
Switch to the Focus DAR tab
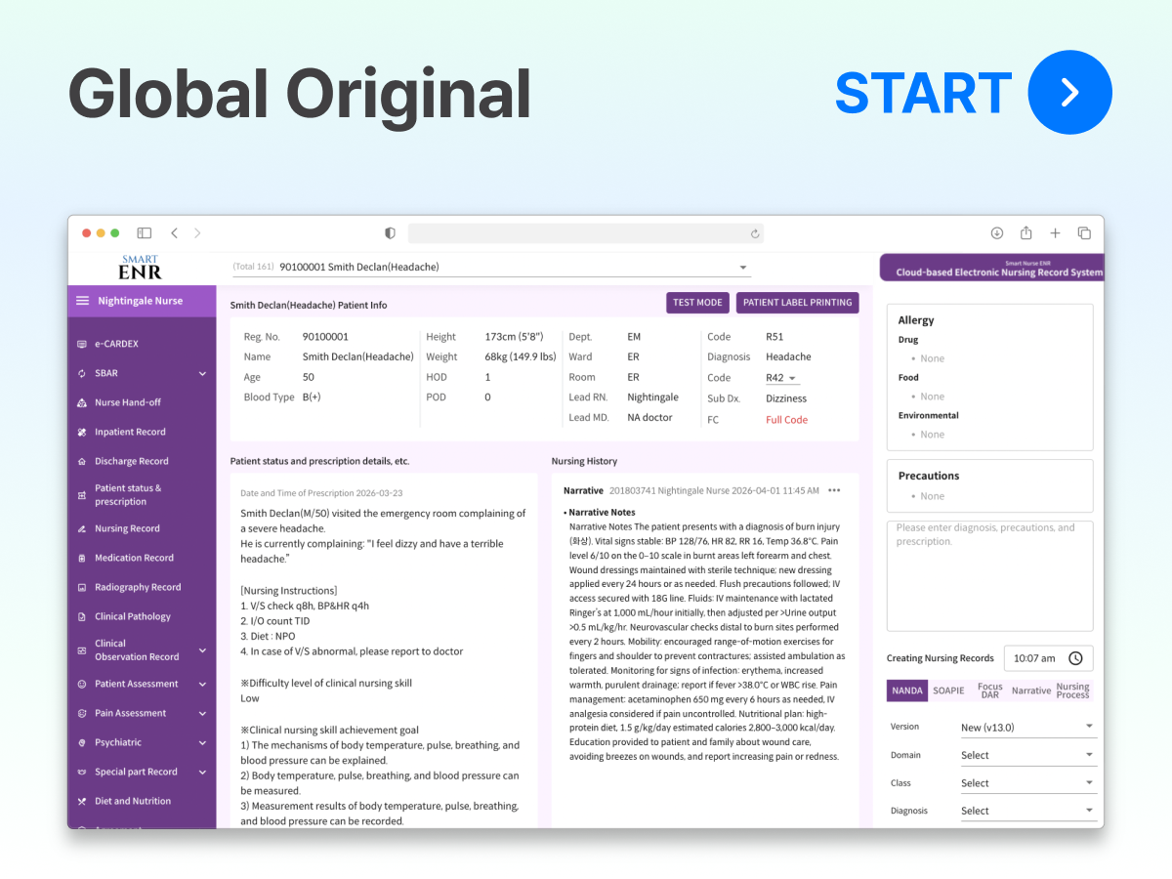(990, 691)
